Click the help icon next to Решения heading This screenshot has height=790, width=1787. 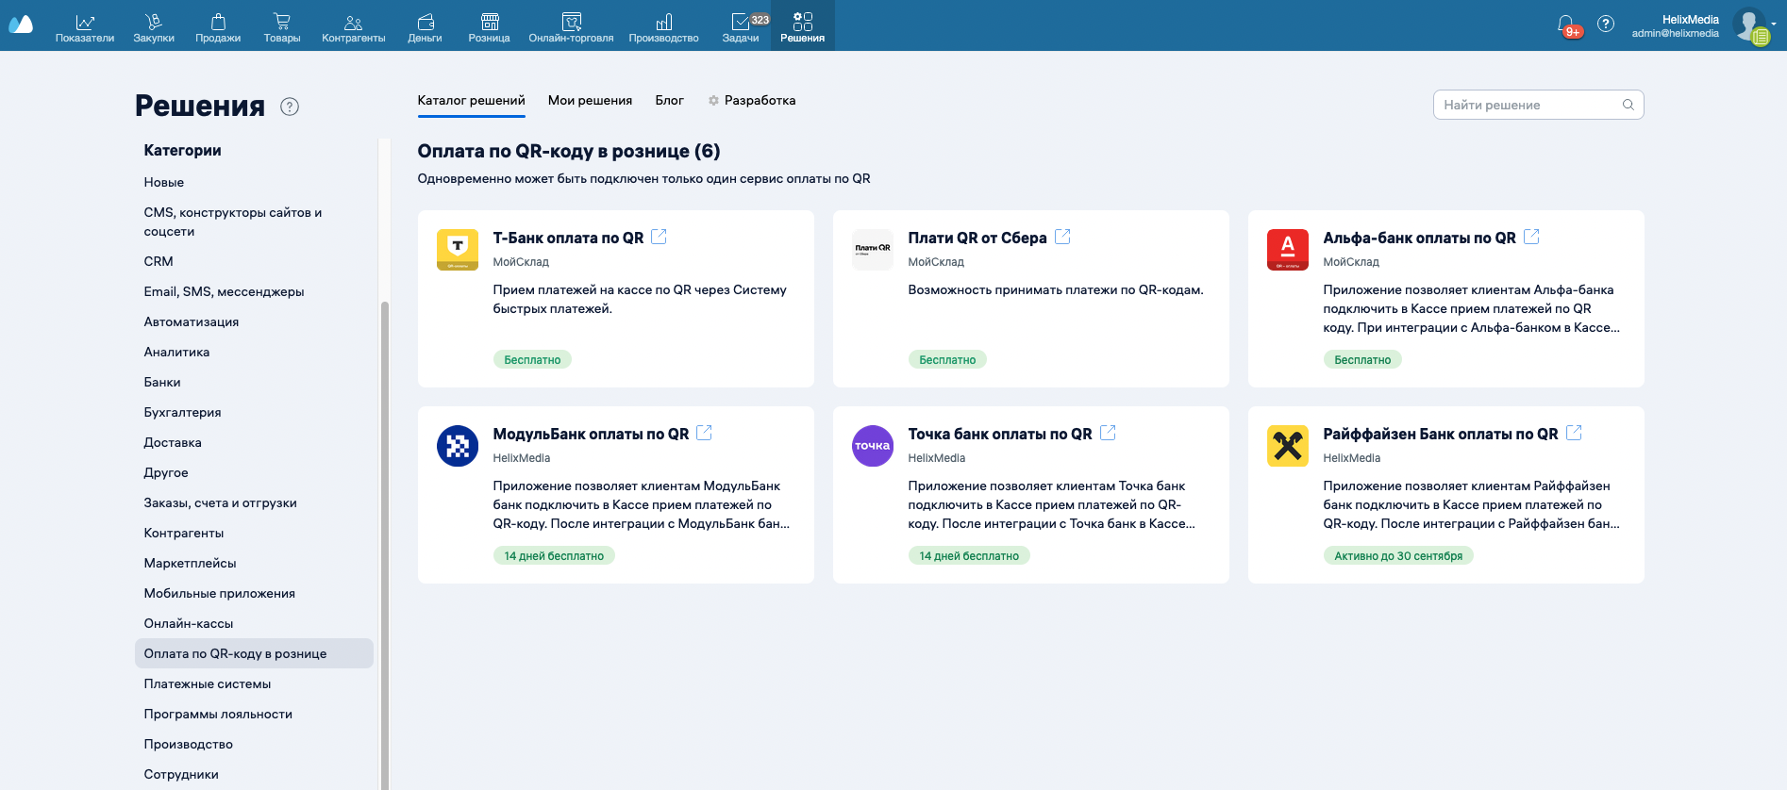coord(290,107)
